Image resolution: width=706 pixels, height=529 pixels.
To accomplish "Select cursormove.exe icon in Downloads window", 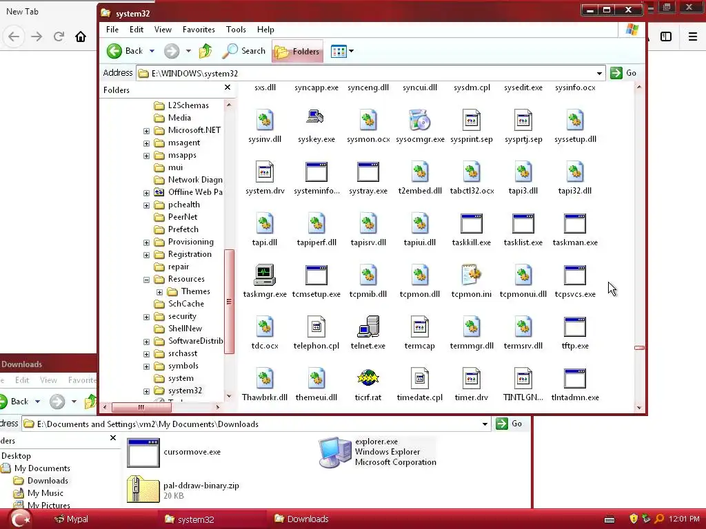I will pos(143,453).
